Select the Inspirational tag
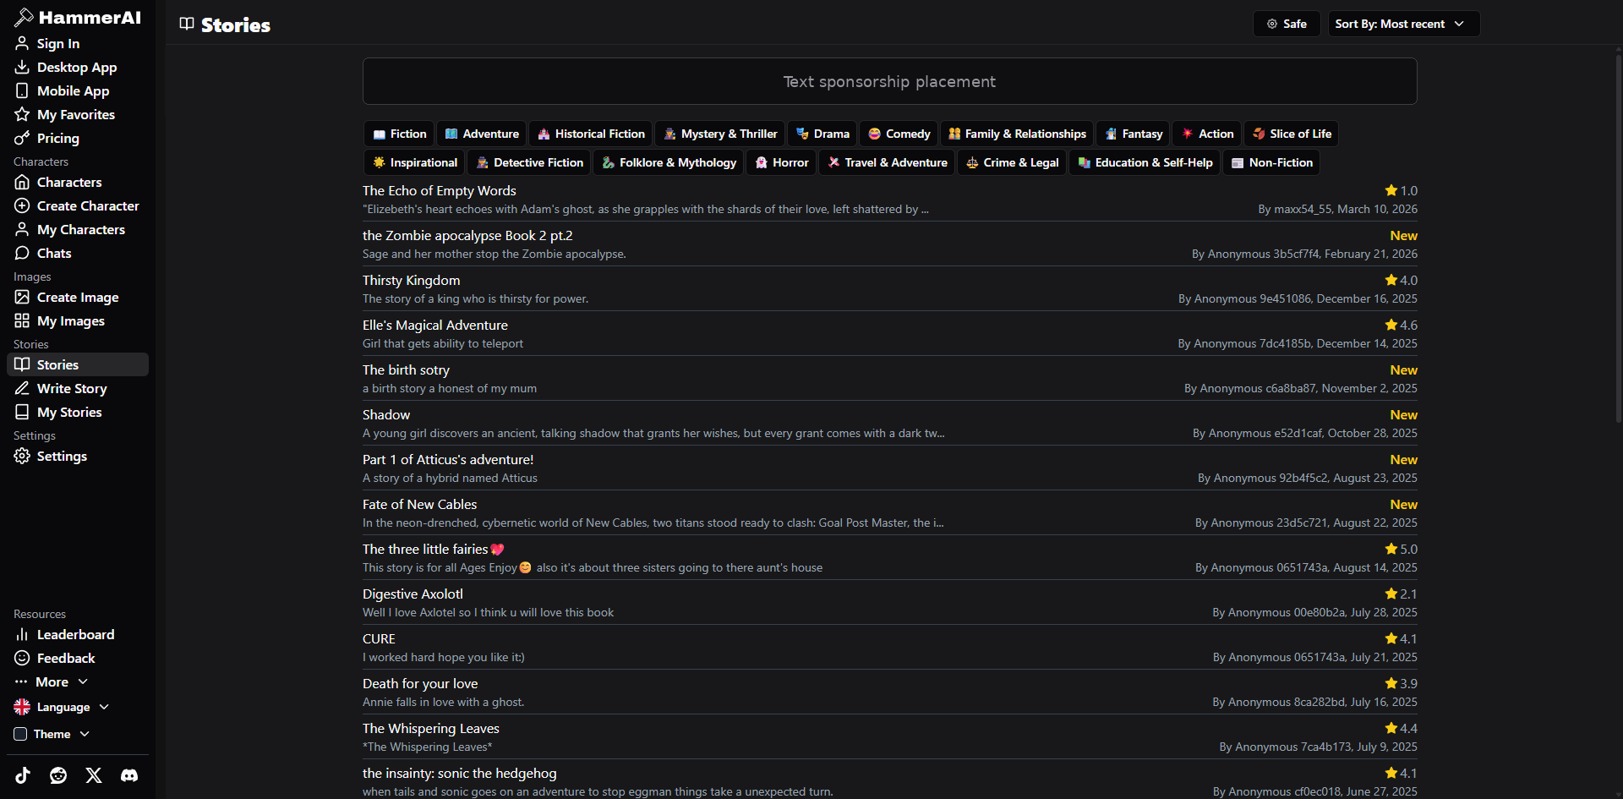The width and height of the screenshot is (1623, 799). click(x=414, y=162)
